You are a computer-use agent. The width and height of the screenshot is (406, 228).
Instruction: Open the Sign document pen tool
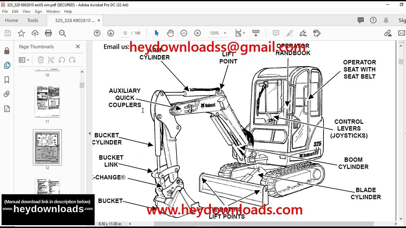[x=303, y=33]
